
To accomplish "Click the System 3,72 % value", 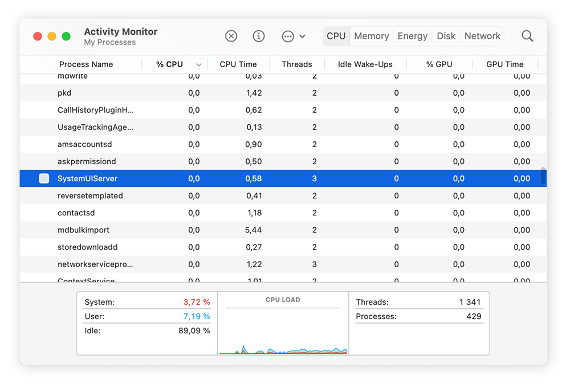I will (x=197, y=302).
